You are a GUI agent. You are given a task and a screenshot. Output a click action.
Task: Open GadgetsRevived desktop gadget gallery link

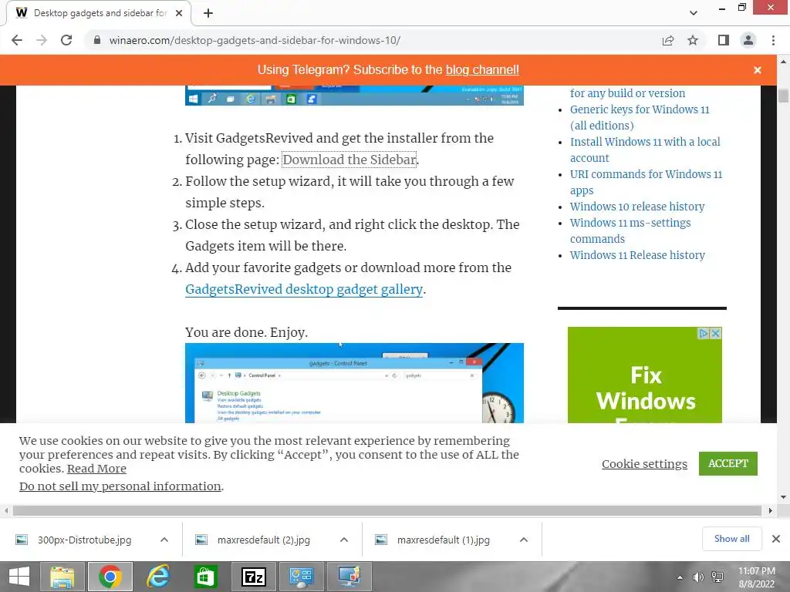pos(304,290)
